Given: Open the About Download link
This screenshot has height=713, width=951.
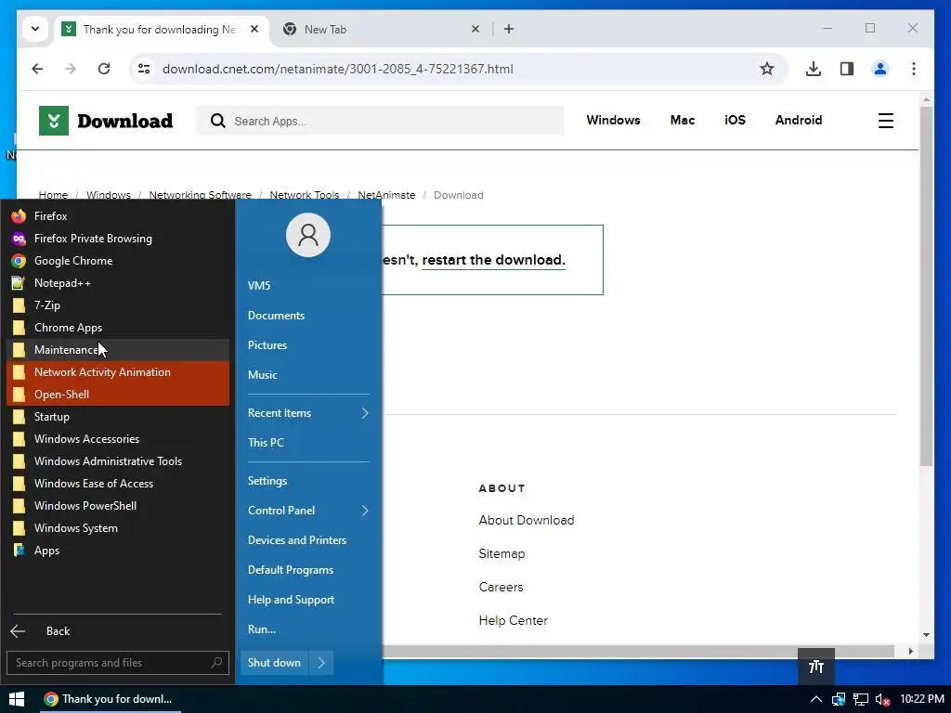Looking at the screenshot, I should [527, 520].
